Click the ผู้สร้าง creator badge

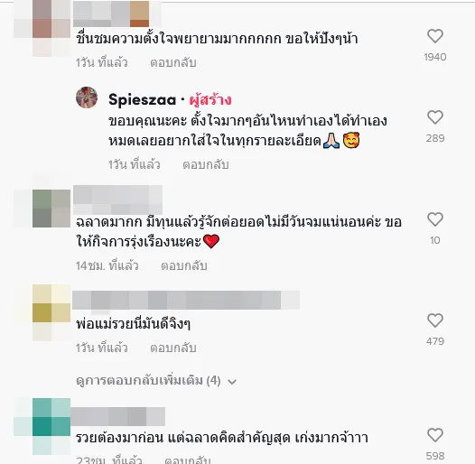pos(210,100)
